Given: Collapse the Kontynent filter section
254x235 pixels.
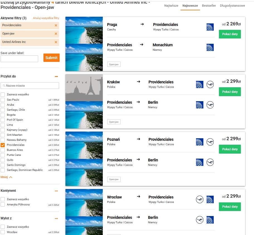Looking at the screenshot, I should (56, 191).
